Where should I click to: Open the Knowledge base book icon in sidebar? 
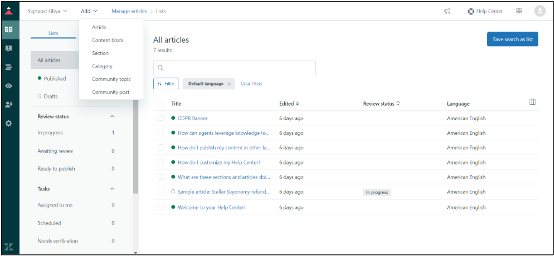9,30
